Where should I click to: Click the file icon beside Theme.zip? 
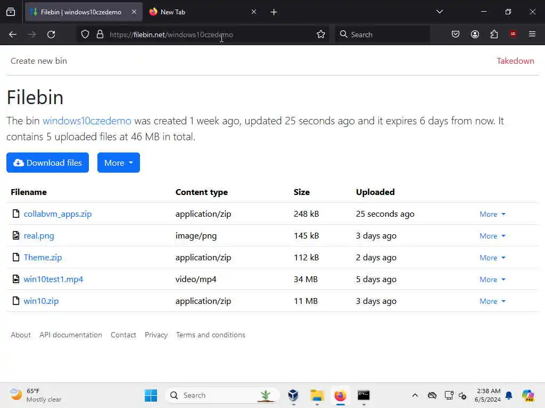point(15,257)
